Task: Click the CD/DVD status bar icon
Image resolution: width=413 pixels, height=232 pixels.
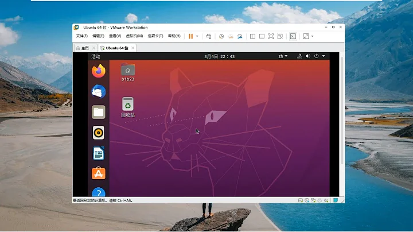Action: point(307,200)
